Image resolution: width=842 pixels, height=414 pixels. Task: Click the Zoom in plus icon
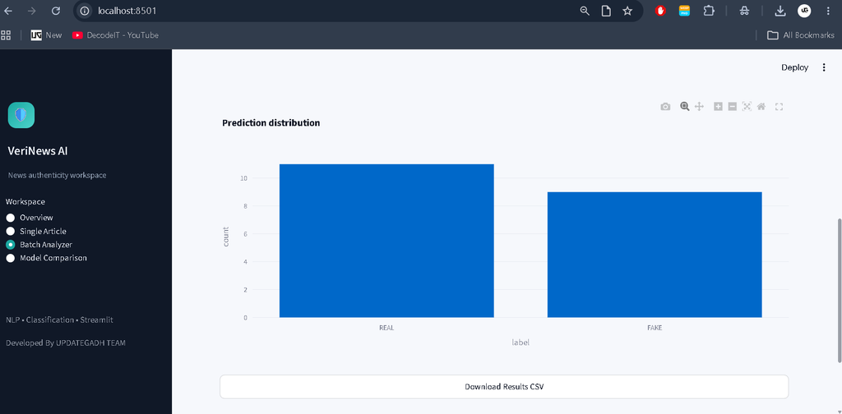tap(718, 106)
